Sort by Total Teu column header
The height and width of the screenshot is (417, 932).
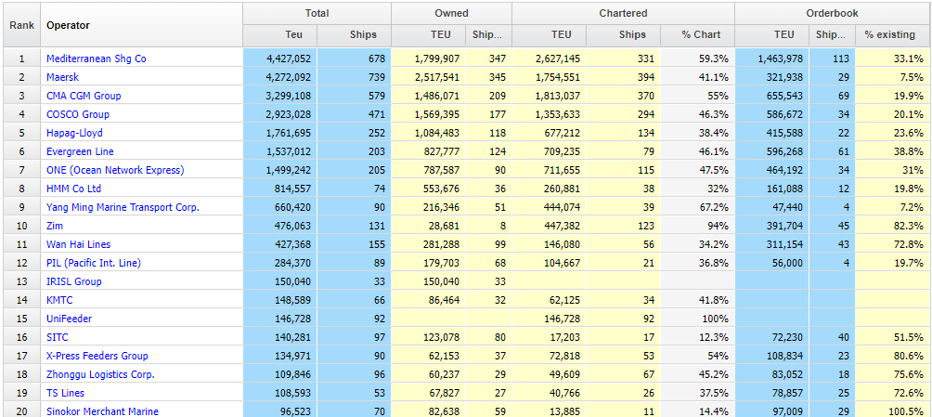(280, 35)
